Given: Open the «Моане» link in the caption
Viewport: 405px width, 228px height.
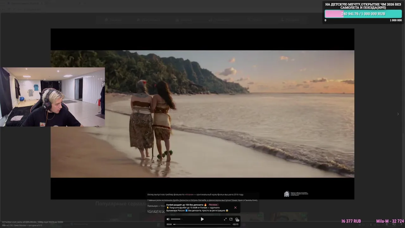Looking at the screenshot, I should [x=190, y=194].
